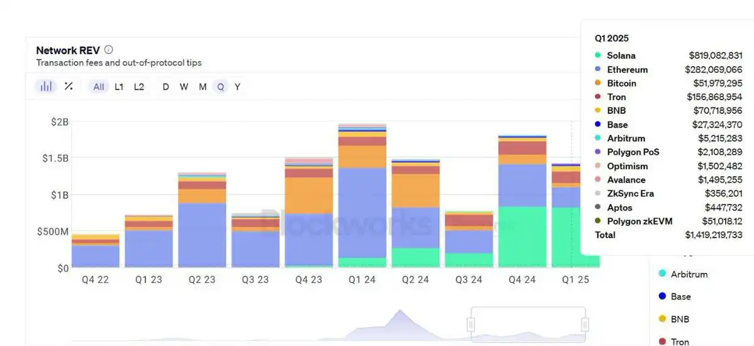Filter chart to L1 networks
This screenshot has height=346, width=754.
point(119,87)
